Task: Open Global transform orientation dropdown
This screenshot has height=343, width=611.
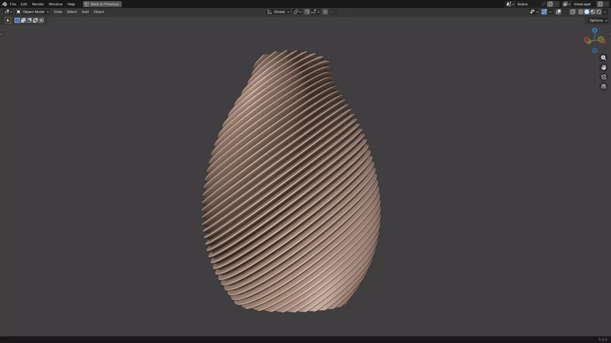Action: pyautogui.click(x=278, y=12)
